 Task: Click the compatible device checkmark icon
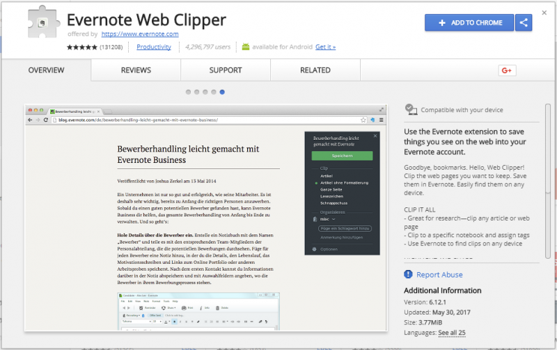411,109
